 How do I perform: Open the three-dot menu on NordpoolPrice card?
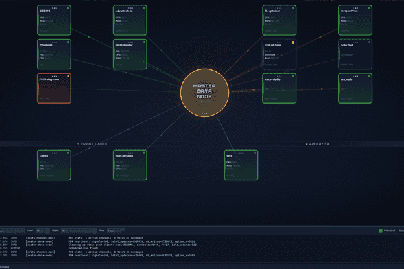[355, 8]
